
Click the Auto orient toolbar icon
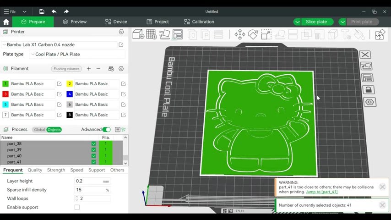pos(164,34)
